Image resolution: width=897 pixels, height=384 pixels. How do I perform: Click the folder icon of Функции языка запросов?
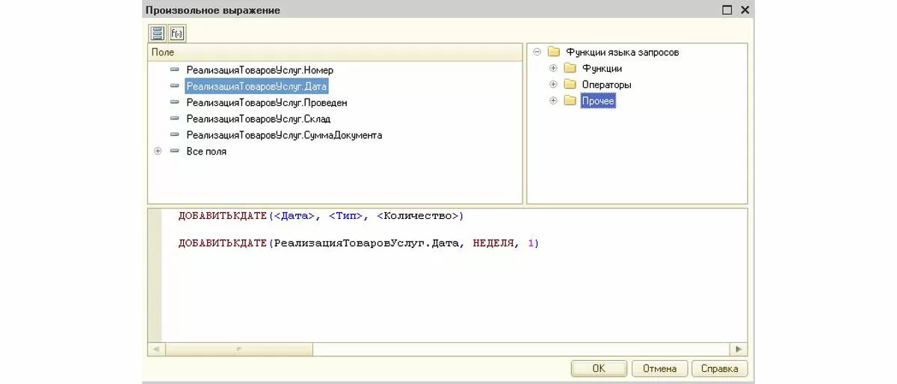coord(554,52)
